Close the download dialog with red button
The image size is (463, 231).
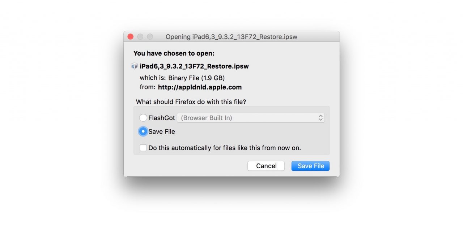point(131,37)
